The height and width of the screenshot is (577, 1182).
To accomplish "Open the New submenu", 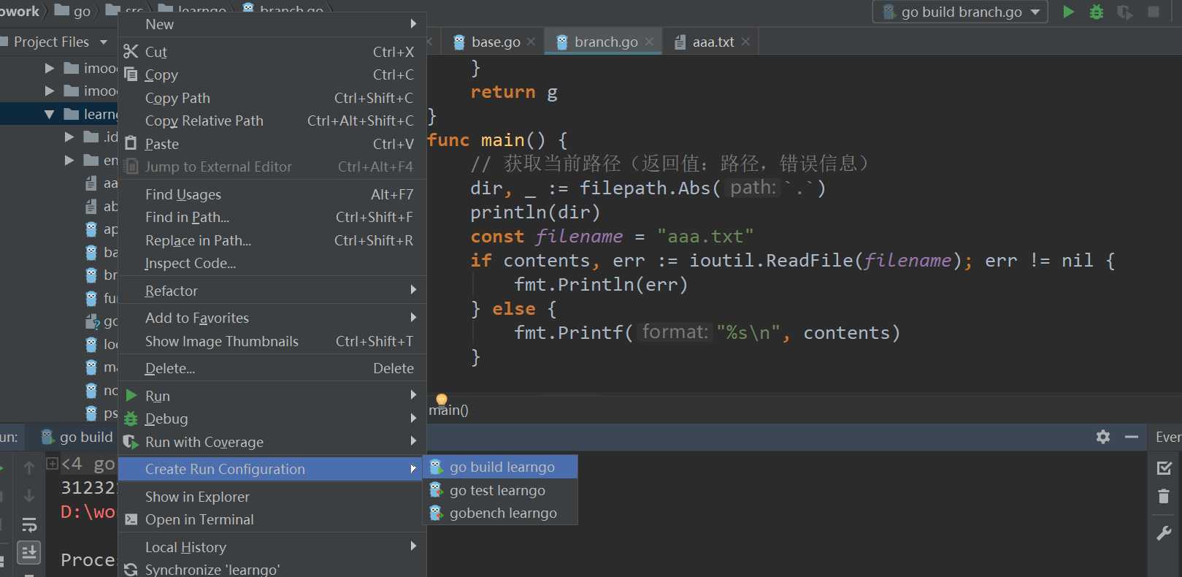I will (x=272, y=24).
